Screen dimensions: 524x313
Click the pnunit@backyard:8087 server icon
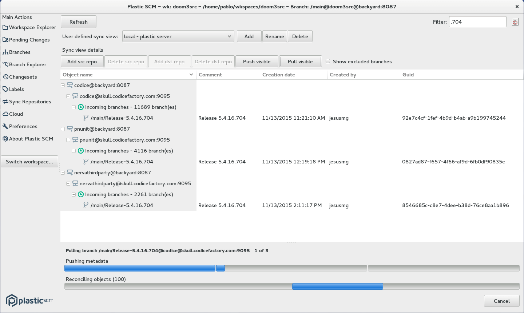[x=70, y=129]
